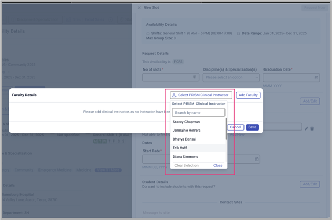
Task: Pick Erik Huff from the list
Action: coord(198,148)
